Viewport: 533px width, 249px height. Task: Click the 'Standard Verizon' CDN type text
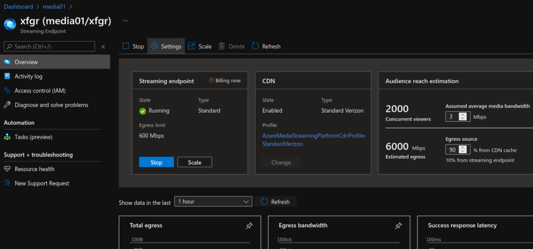[342, 110]
